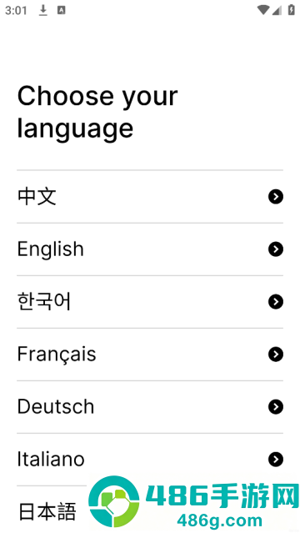Choose 中文 as the language
This screenshot has height=533, width=300.
[x=150, y=197]
